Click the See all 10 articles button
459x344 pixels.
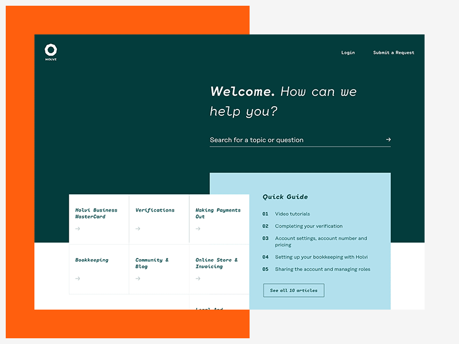[293, 290]
